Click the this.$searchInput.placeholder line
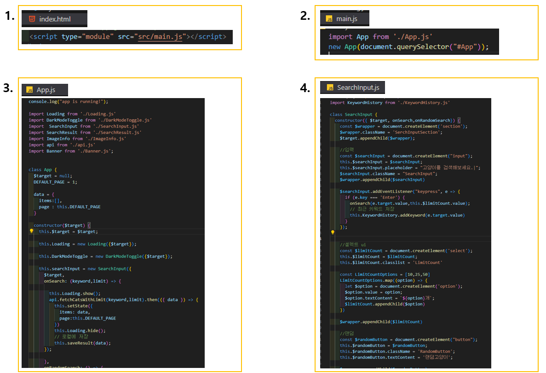The image size is (546, 373). [x=410, y=168]
